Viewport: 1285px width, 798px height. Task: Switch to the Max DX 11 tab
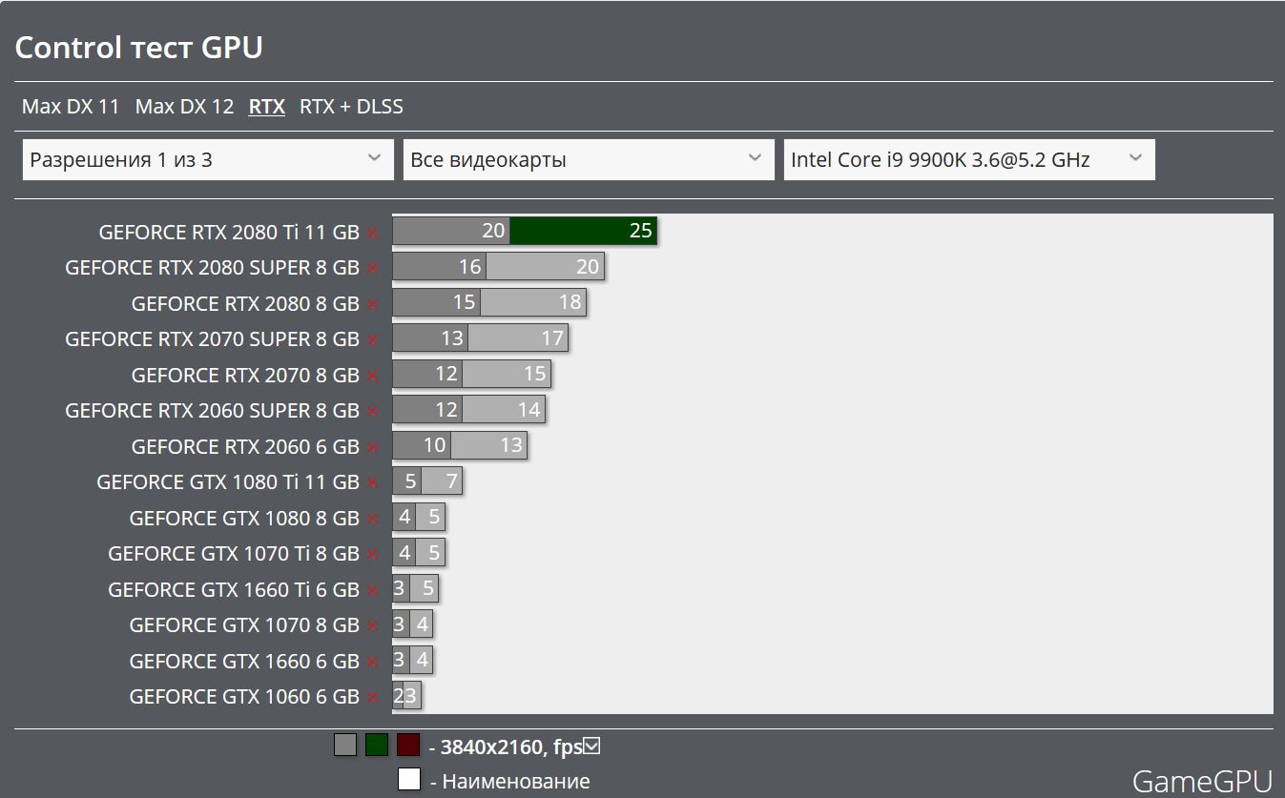coord(71,107)
